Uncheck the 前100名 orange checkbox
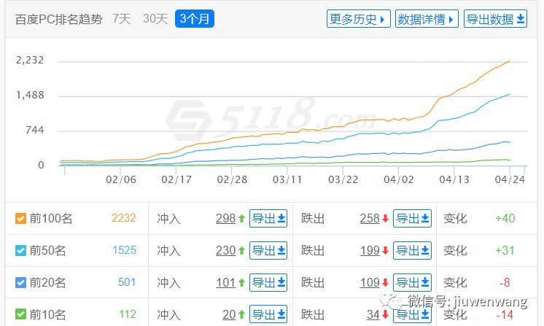The height and width of the screenshot is (326, 544). click(x=21, y=219)
